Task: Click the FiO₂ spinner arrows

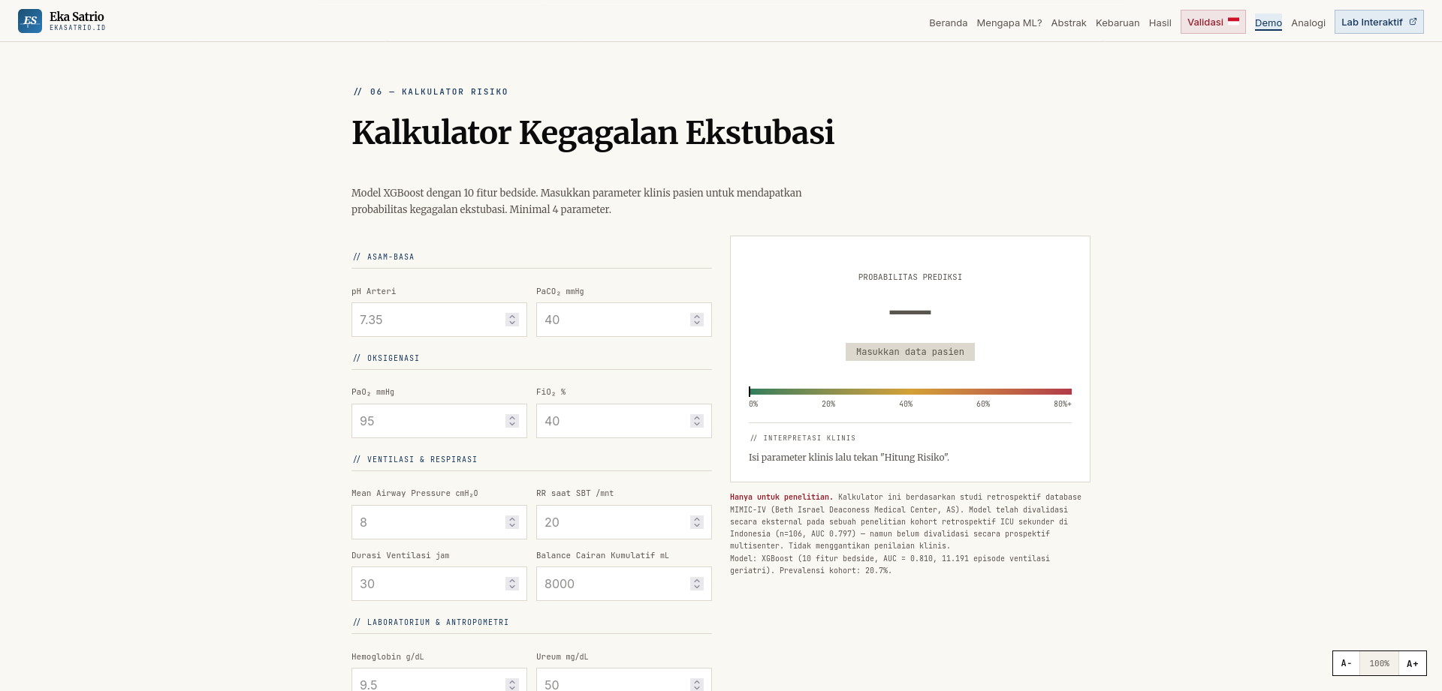Action: click(697, 421)
